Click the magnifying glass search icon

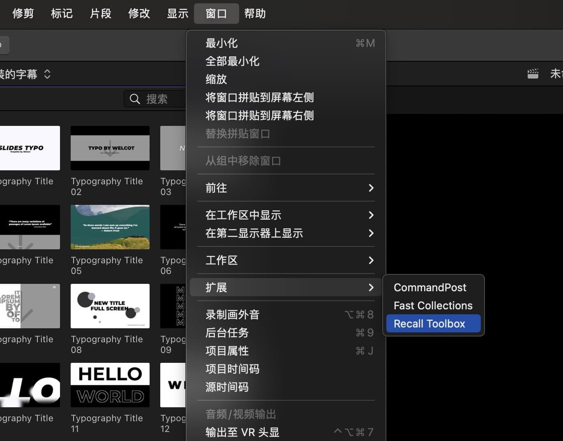coord(135,99)
